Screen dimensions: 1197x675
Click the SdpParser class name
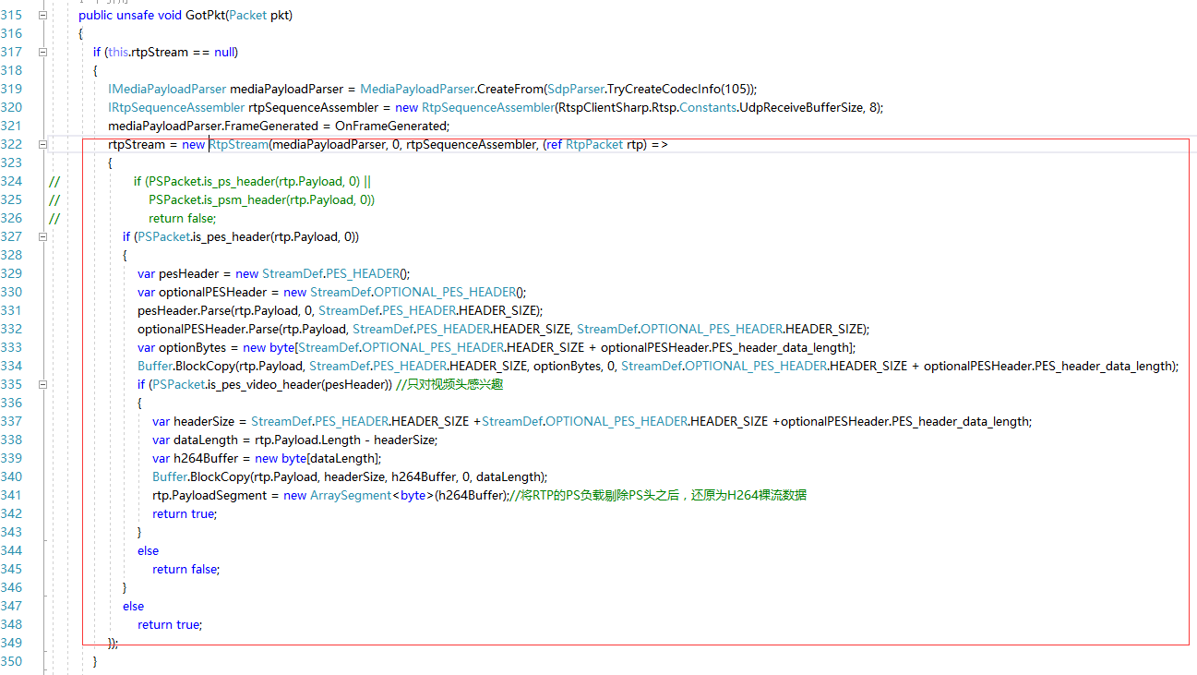coord(576,89)
